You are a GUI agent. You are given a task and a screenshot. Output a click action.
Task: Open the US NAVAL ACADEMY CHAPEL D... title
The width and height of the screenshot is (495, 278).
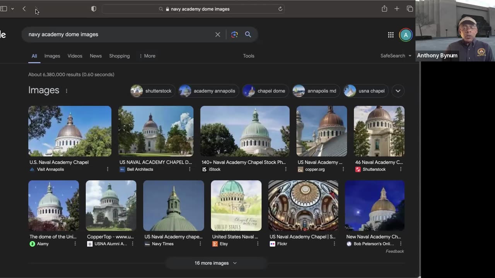pos(156,162)
